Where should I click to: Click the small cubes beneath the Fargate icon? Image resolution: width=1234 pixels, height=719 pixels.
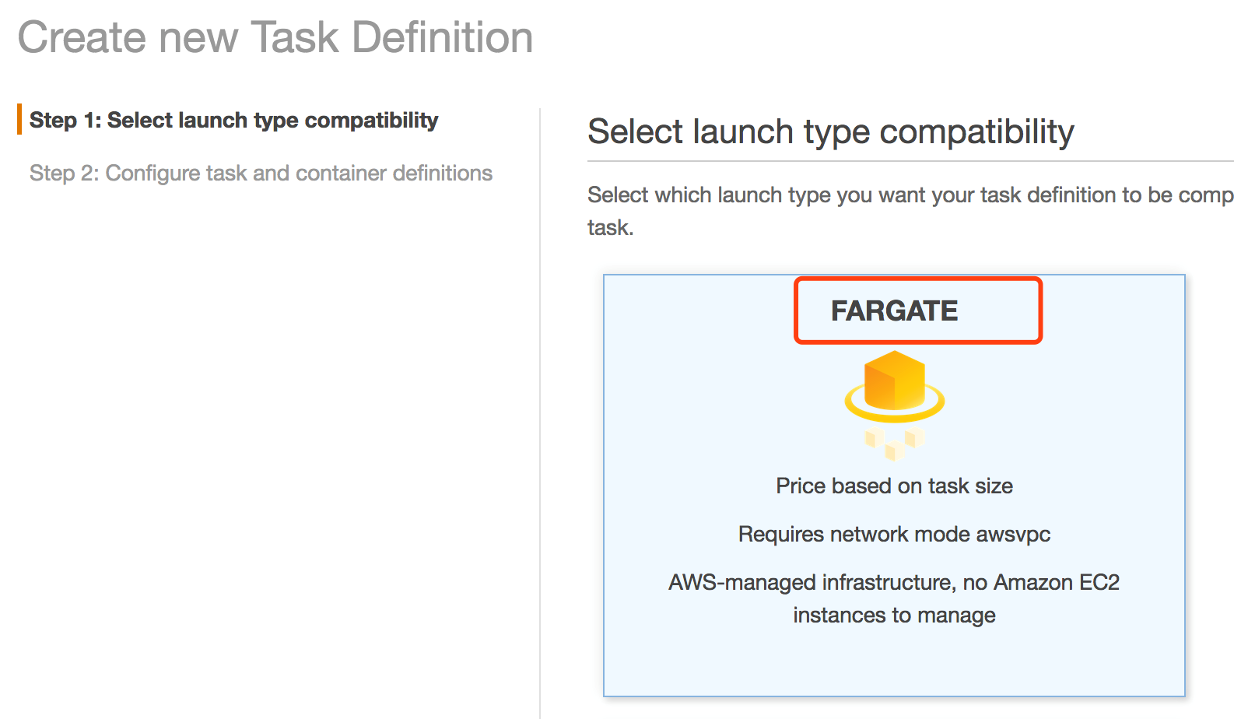pos(894,444)
